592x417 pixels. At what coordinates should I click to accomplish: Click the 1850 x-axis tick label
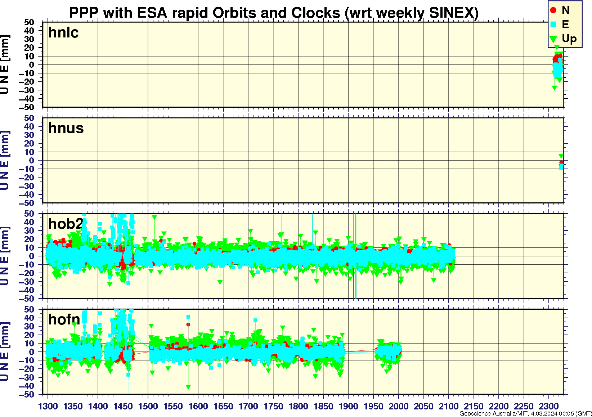(323, 406)
